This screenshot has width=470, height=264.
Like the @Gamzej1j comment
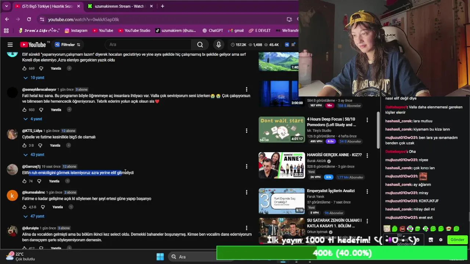pos(25,181)
